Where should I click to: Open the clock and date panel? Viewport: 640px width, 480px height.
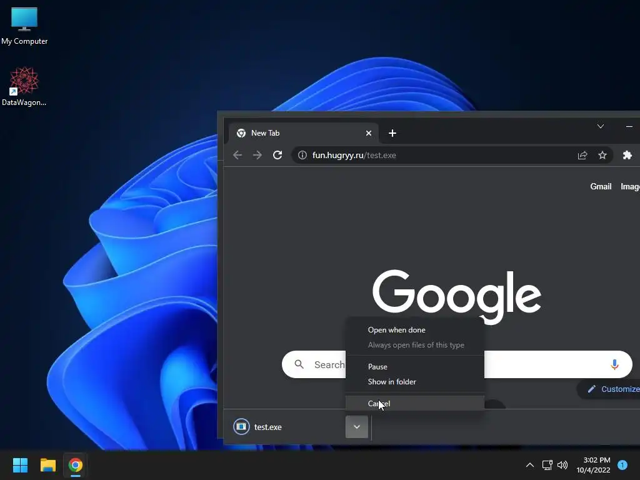click(x=593, y=465)
